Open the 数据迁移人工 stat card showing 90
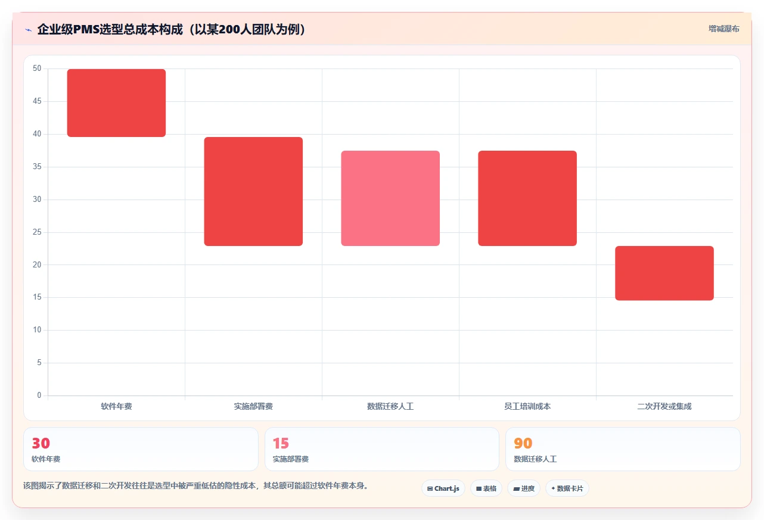The image size is (764, 520). click(x=623, y=449)
